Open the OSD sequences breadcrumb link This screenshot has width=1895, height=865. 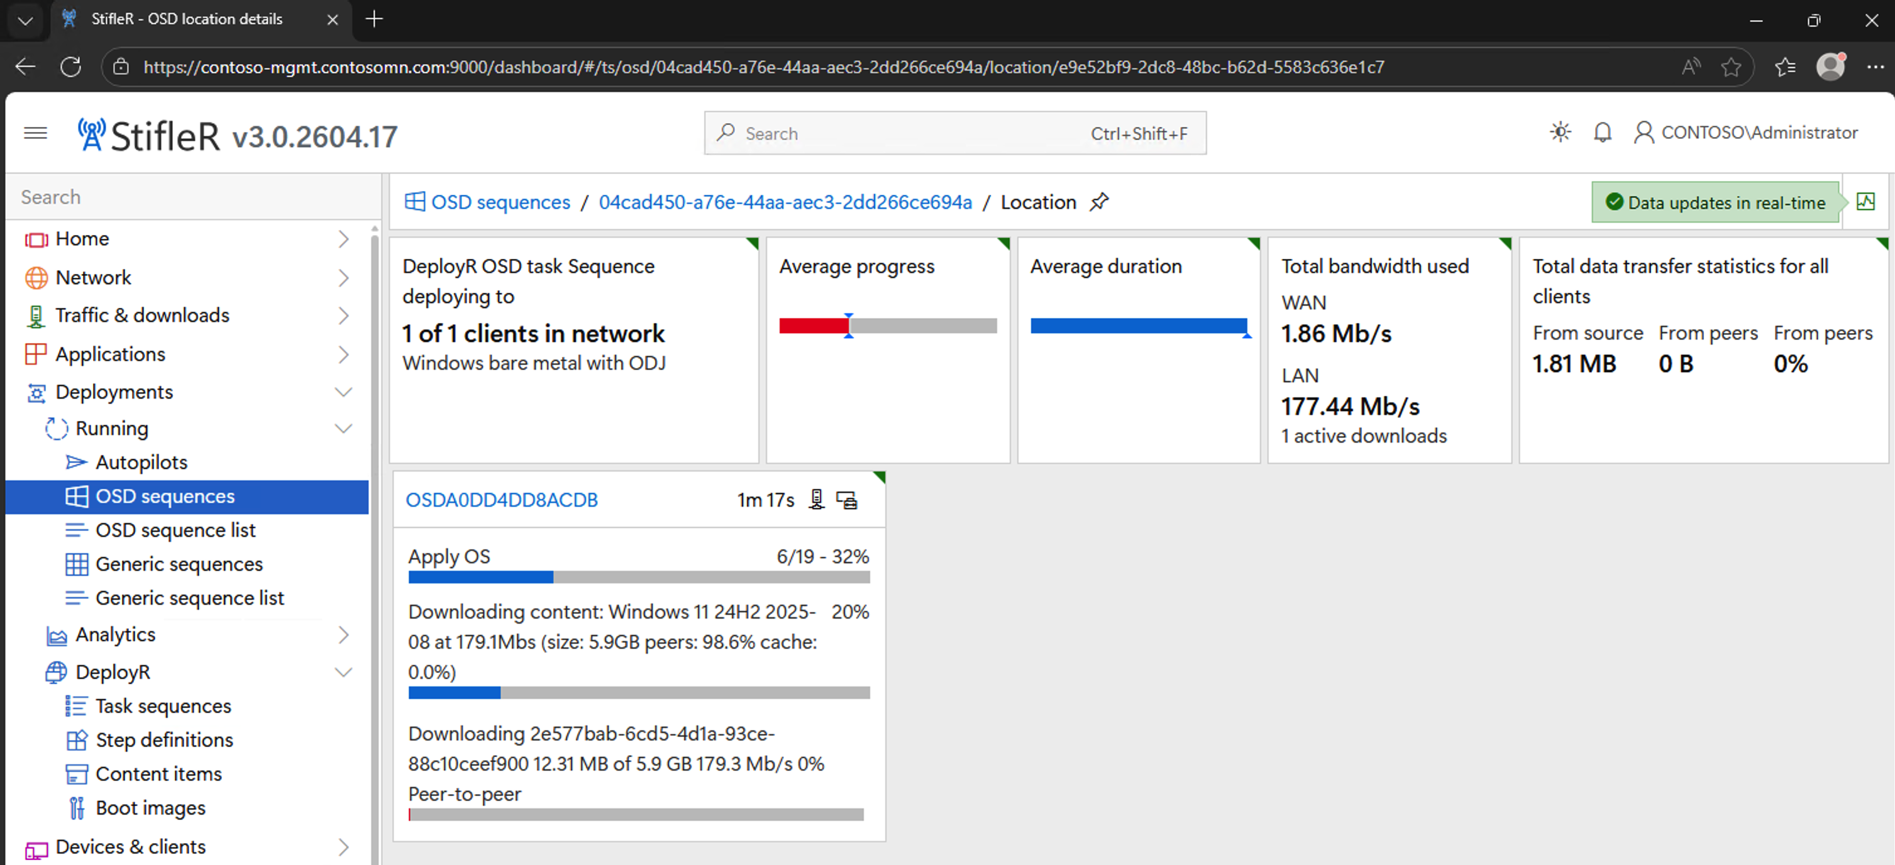coord(500,202)
